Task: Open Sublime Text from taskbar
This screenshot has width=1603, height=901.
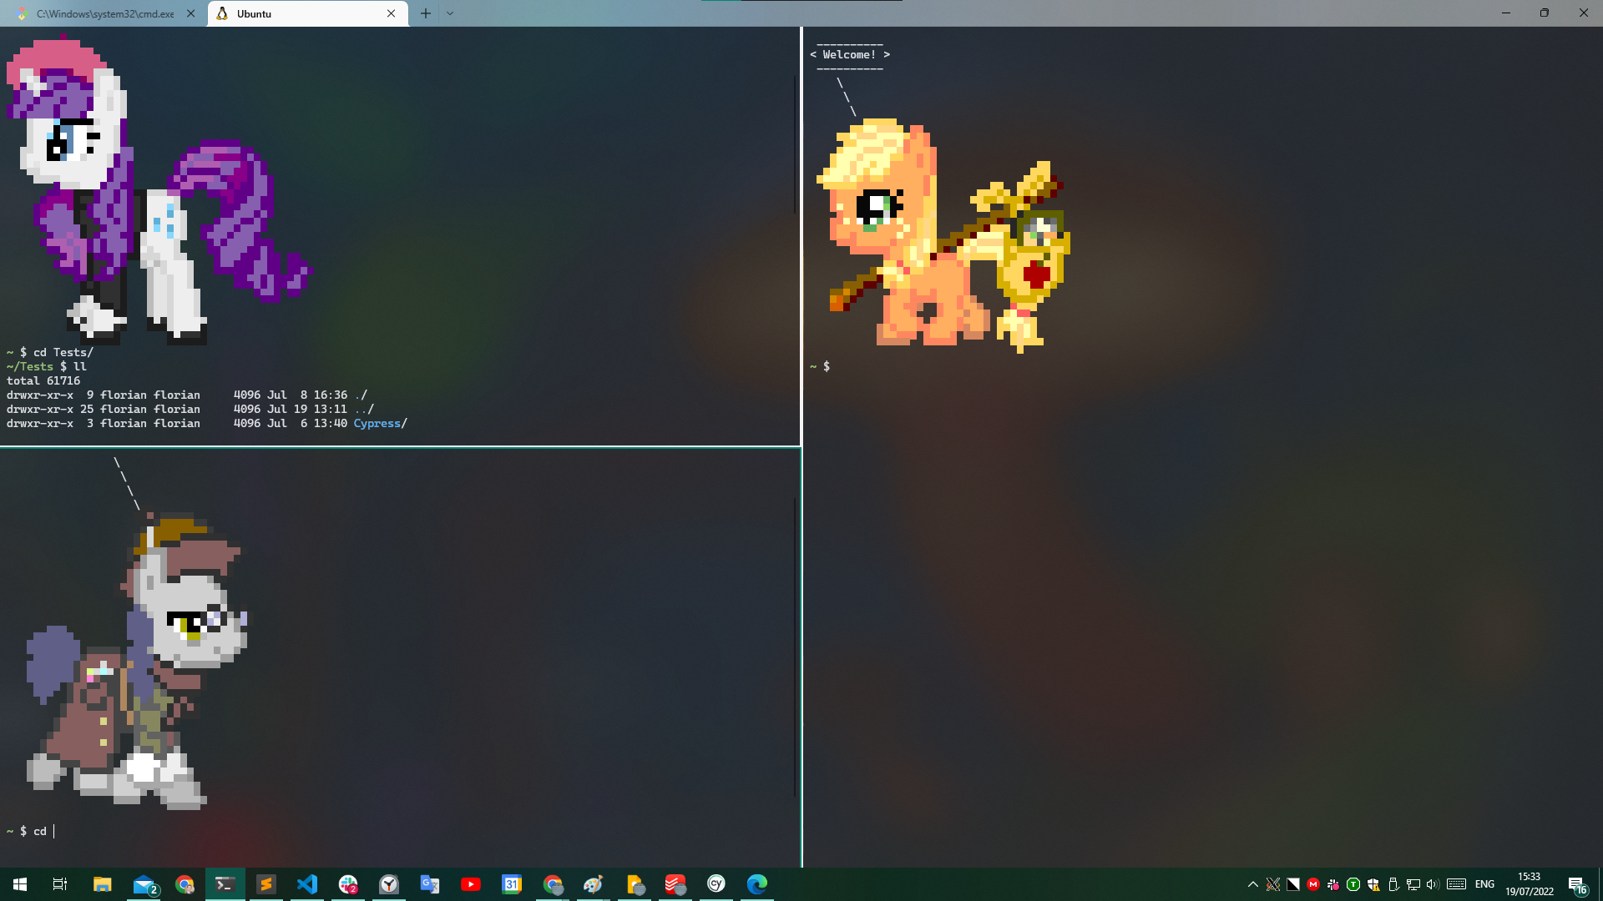Action: 266,884
